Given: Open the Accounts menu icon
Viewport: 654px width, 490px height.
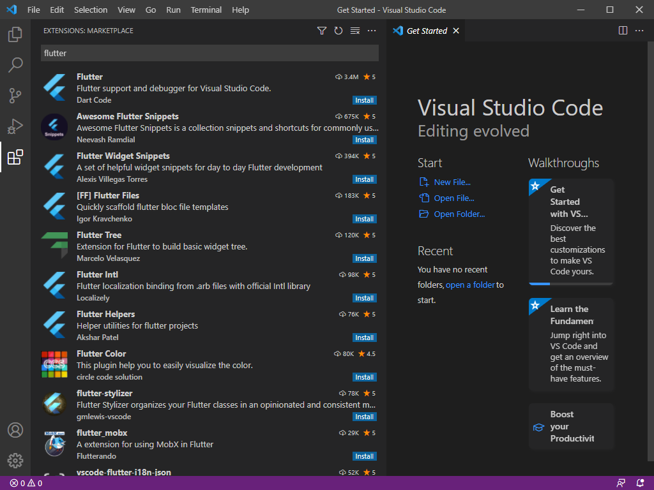Looking at the screenshot, I should 15,430.
